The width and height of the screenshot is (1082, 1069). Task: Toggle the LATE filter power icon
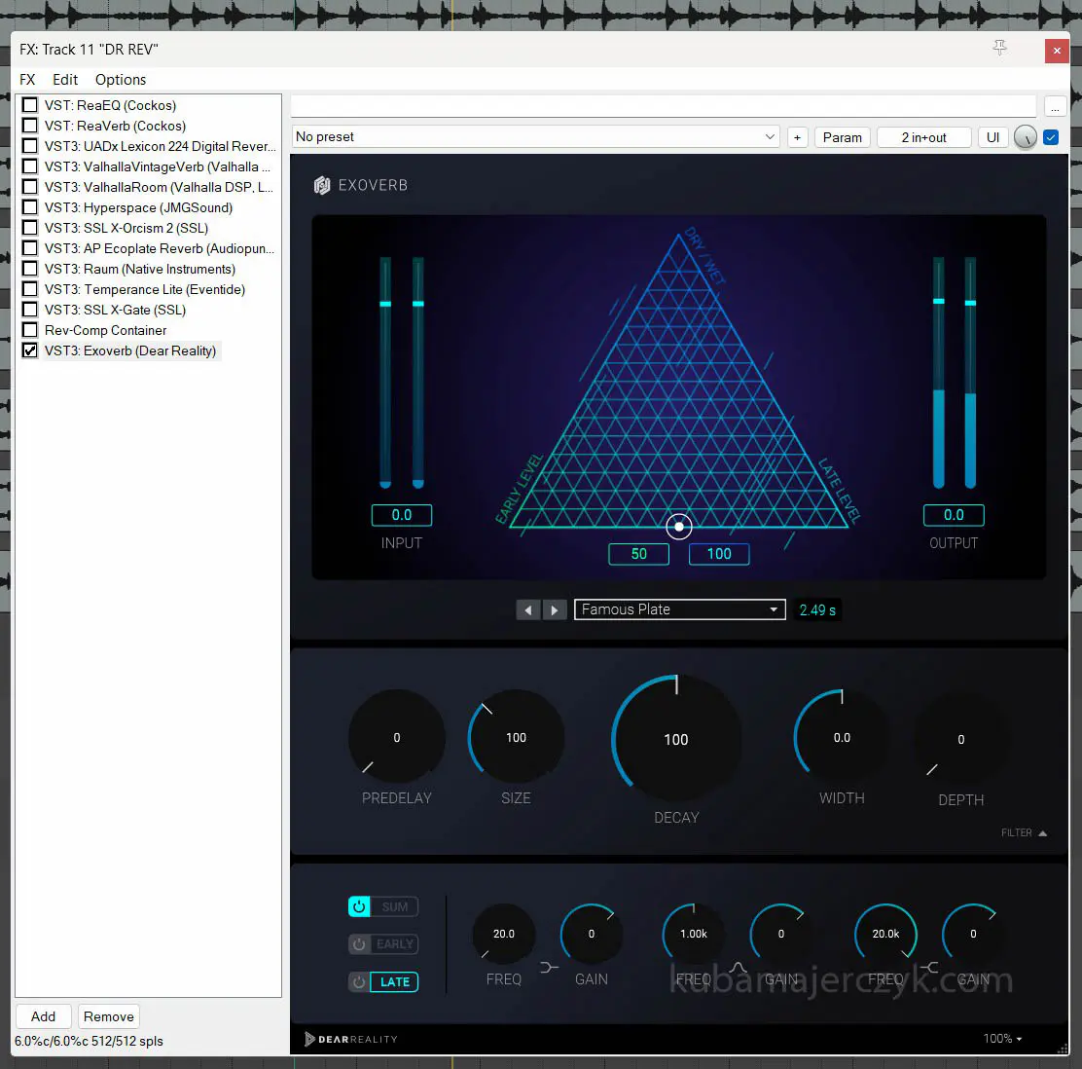click(359, 982)
